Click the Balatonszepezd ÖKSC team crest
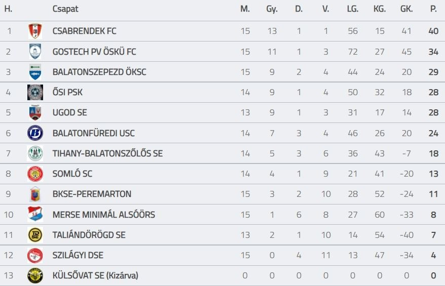 [35, 72]
